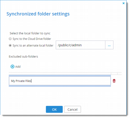
Task: Select Sync to the Cloud Drive folder radio
Action: tap(10, 39)
